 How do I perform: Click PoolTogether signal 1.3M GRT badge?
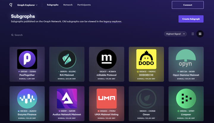[x=27, y=79]
